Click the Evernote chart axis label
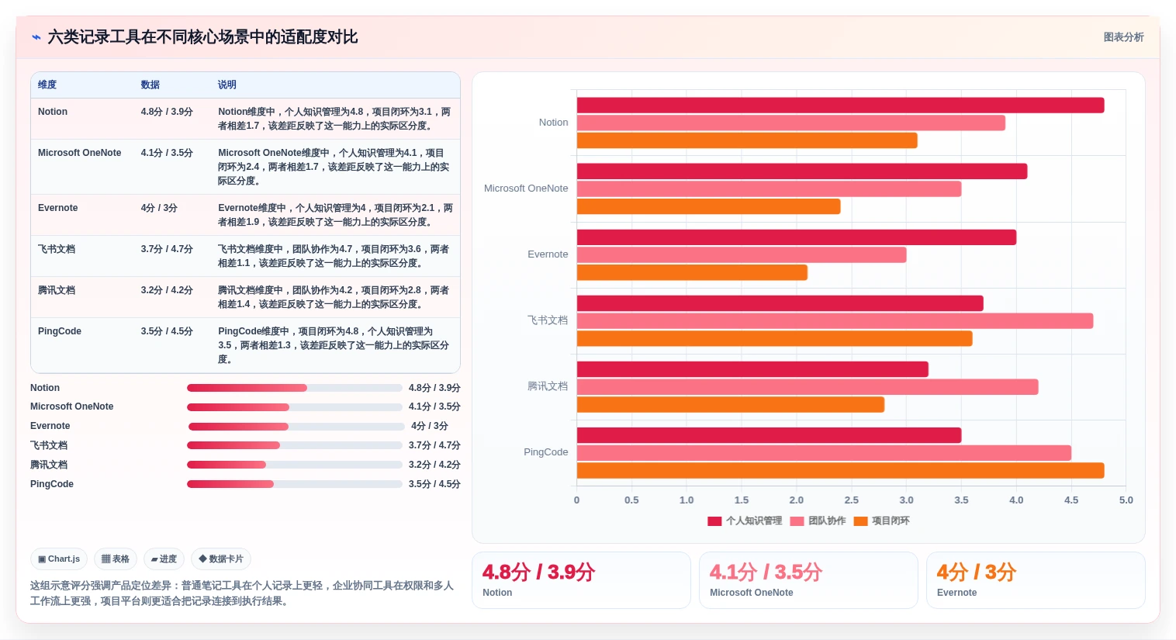The width and height of the screenshot is (1176, 640). click(548, 254)
